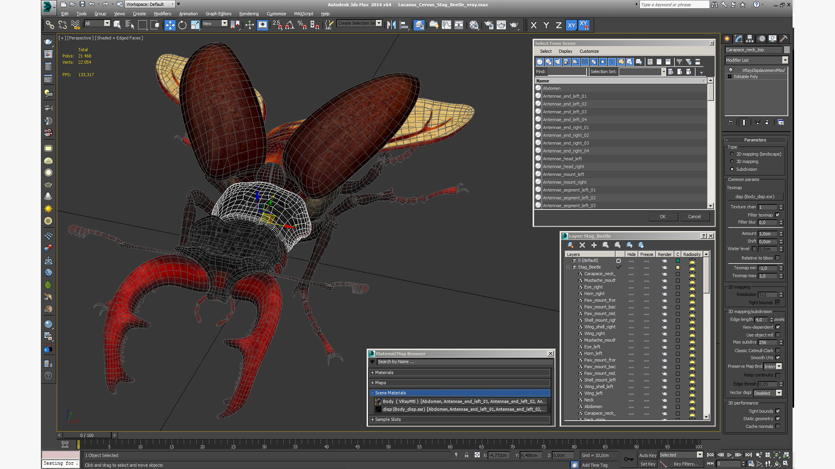Toggle Smooth UVs checkbox
Image resolution: width=835 pixels, height=469 pixels.
click(778, 358)
